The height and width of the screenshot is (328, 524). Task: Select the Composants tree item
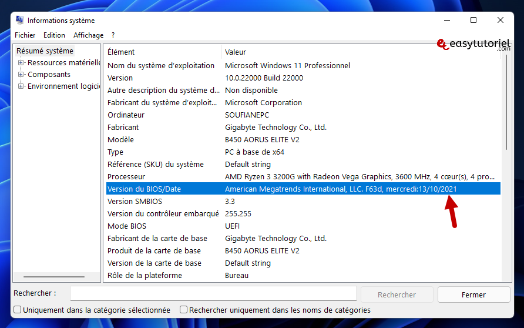click(49, 74)
